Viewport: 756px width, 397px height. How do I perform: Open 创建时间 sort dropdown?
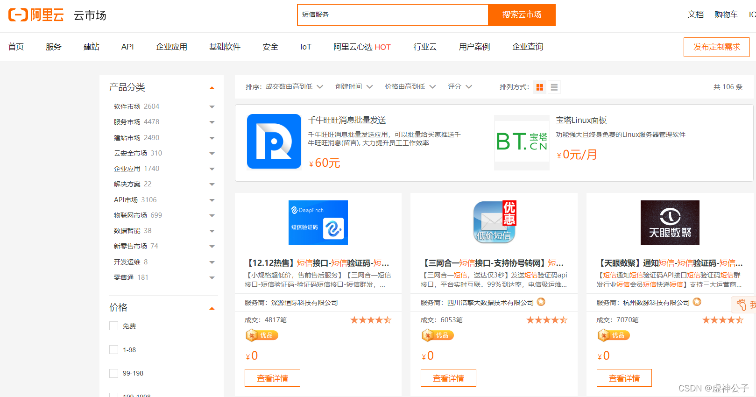[354, 87]
